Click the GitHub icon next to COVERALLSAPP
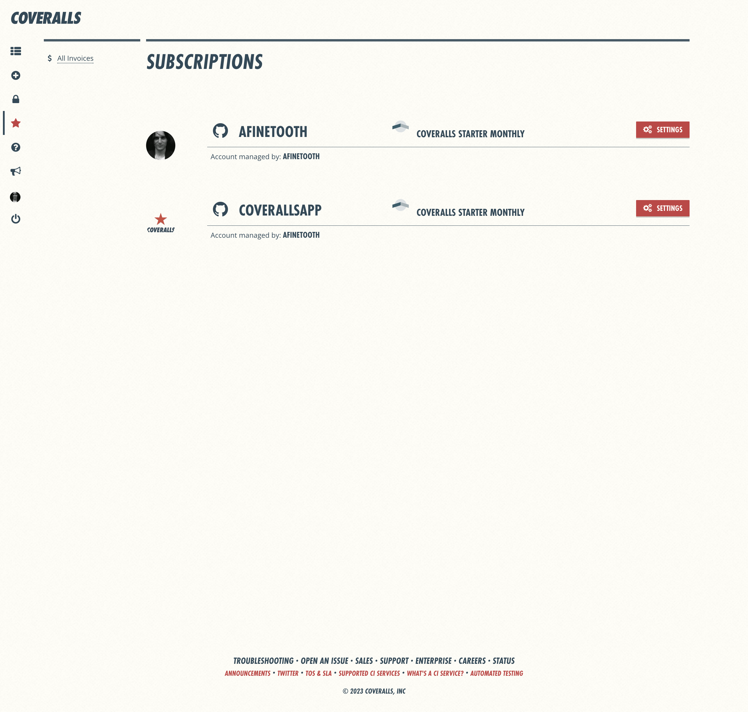The image size is (748, 712). point(220,209)
